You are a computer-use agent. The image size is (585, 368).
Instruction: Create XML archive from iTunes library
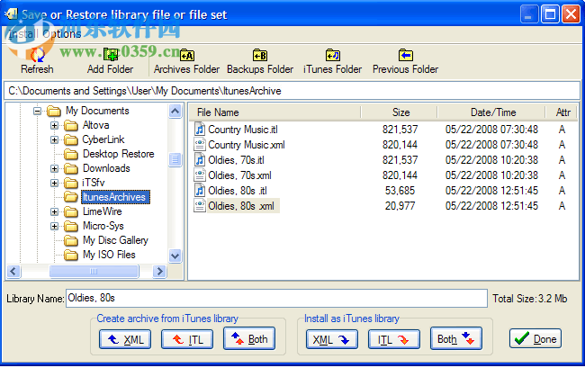pyautogui.click(x=125, y=339)
